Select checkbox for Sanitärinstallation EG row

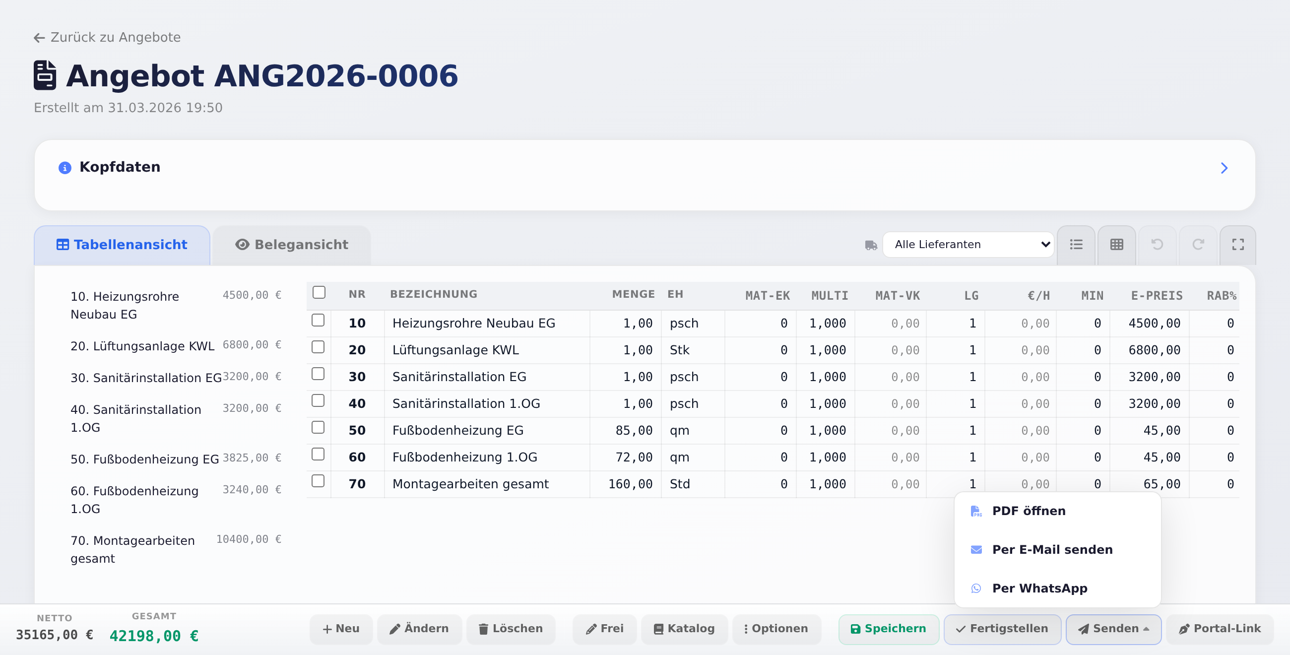tap(318, 374)
